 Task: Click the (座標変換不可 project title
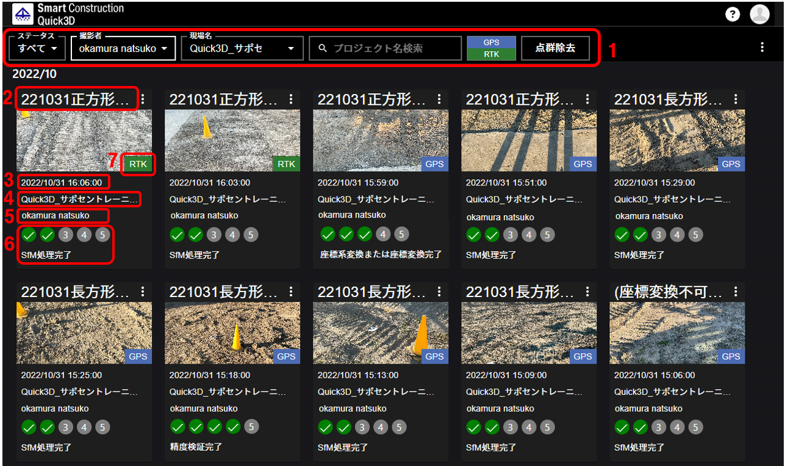coord(669,292)
